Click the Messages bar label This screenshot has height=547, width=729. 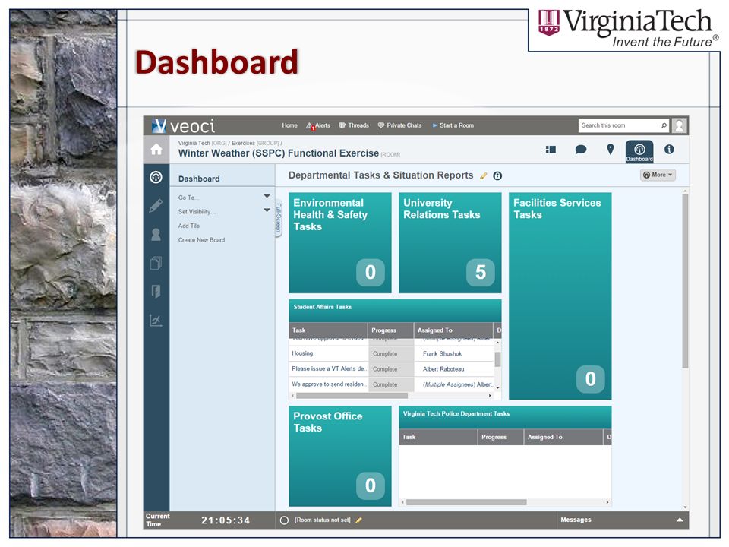tap(576, 520)
